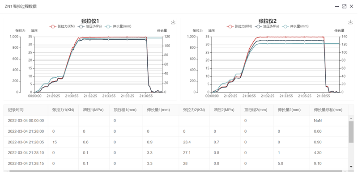Toggle 油压(MPa) series in 张拉仪1 legend
This screenshot has width=358, height=172.
coord(89,26)
